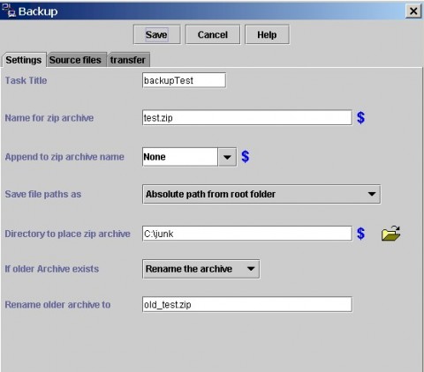This screenshot has width=424, height=372.
Task: Click into the Task Title field
Action: [184, 80]
